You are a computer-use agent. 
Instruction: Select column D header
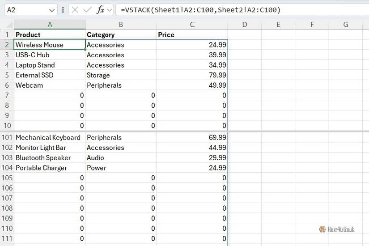[x=245, y=25]
